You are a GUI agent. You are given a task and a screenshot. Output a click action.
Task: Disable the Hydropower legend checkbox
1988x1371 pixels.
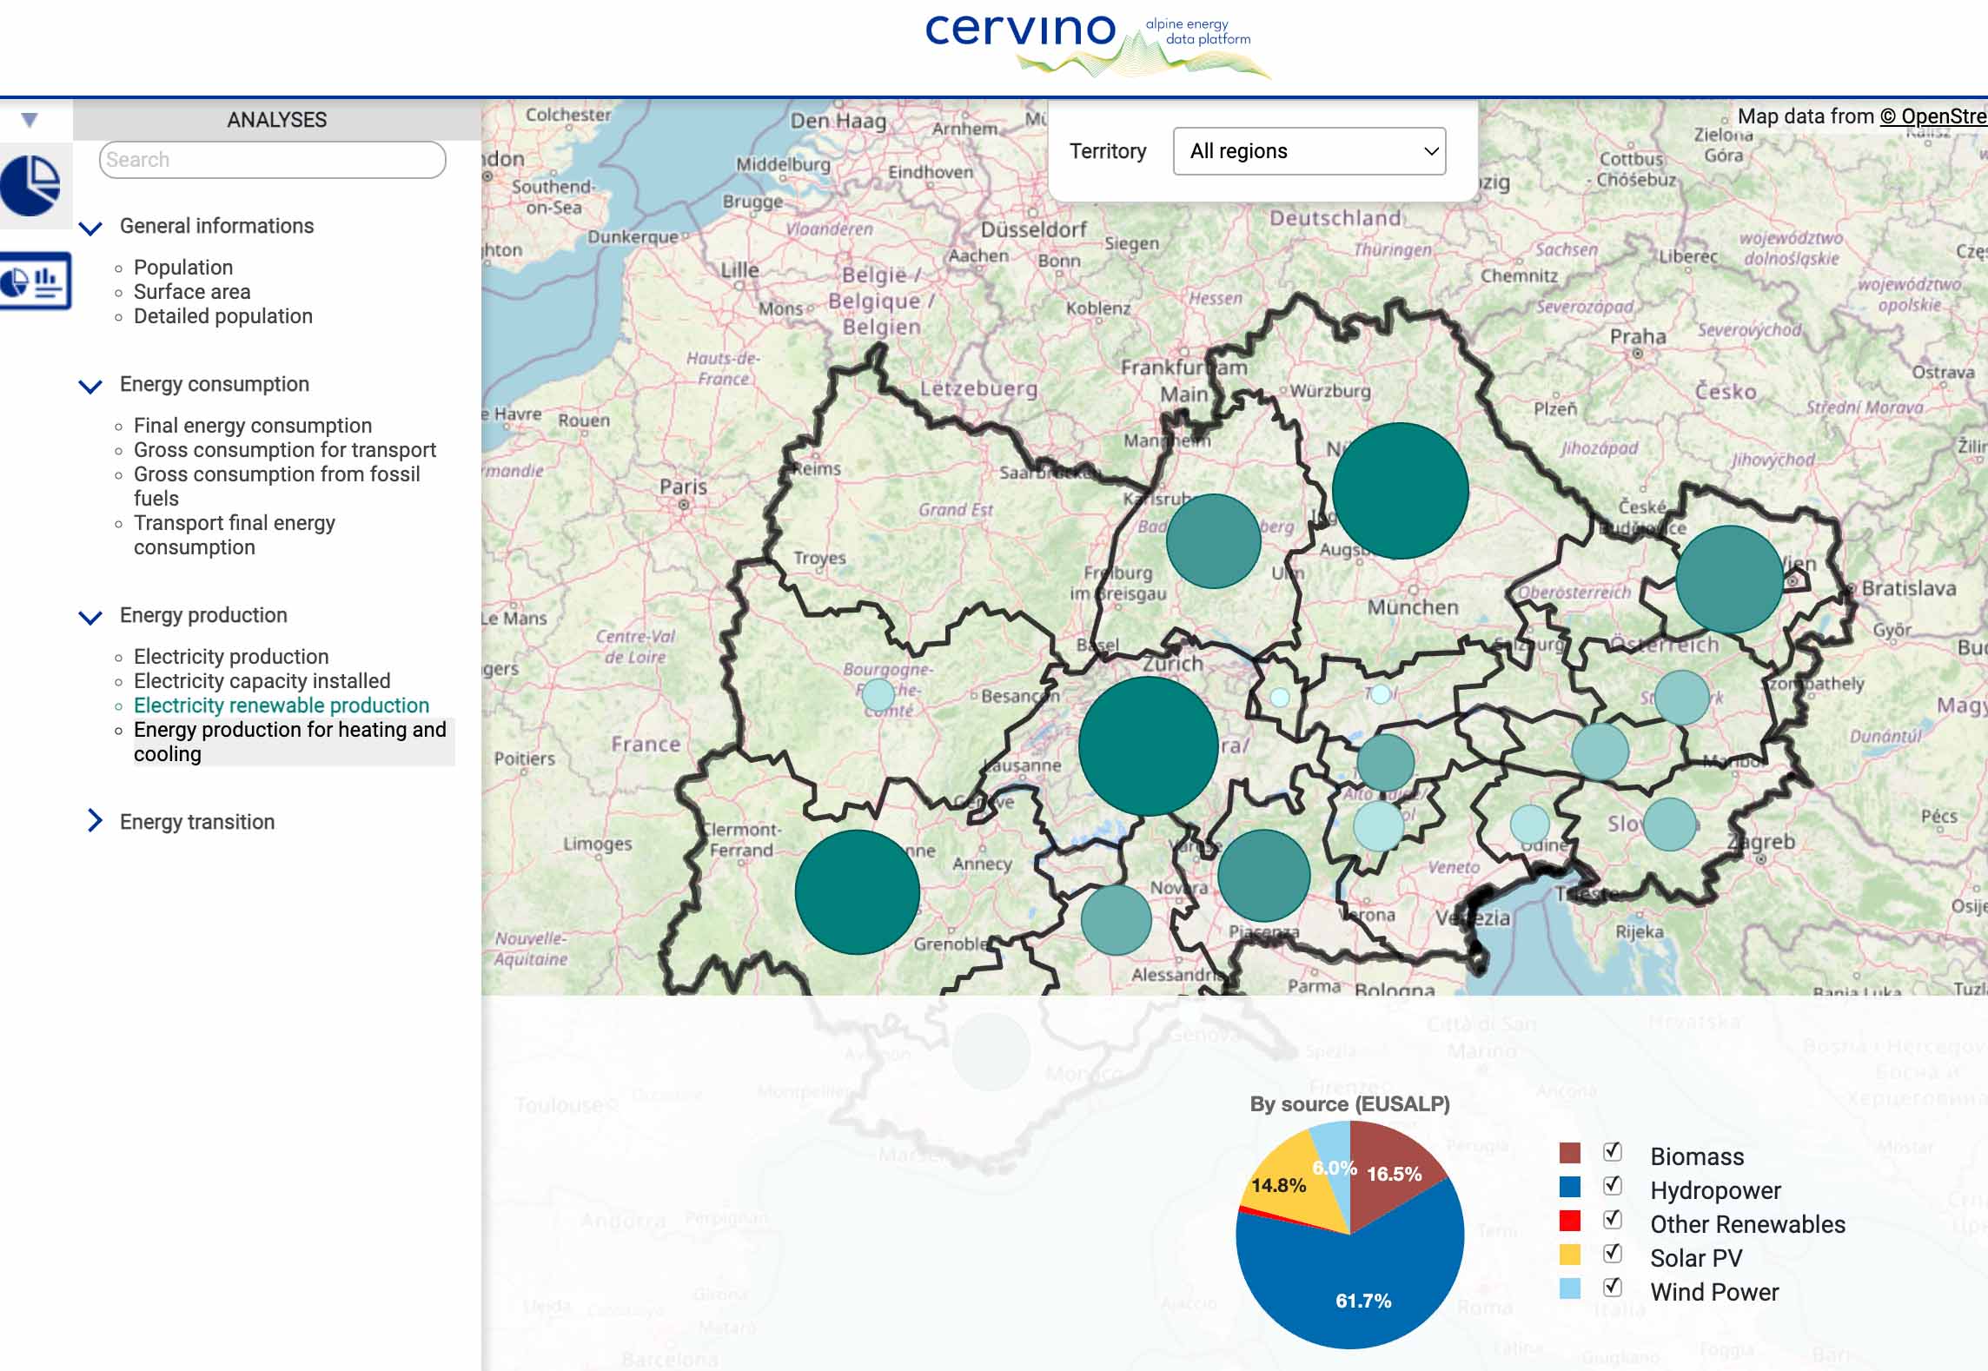pos(1612,1185)
